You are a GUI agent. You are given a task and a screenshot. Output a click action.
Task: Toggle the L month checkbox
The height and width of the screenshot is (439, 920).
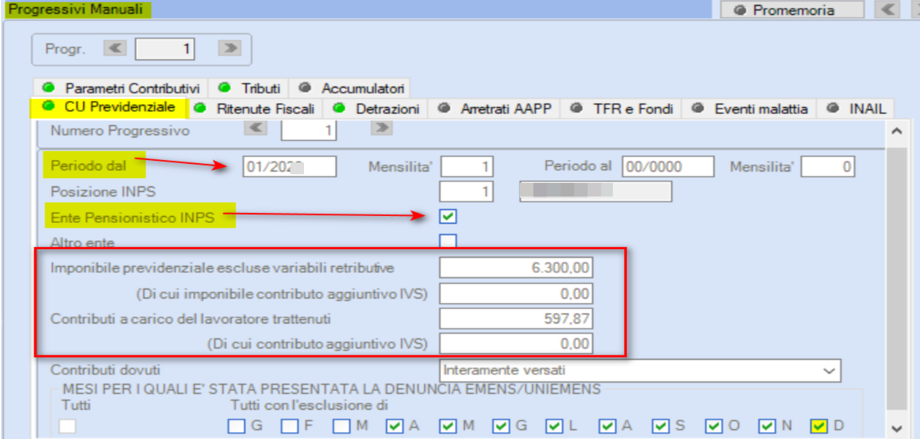click(x=554, y=425)
